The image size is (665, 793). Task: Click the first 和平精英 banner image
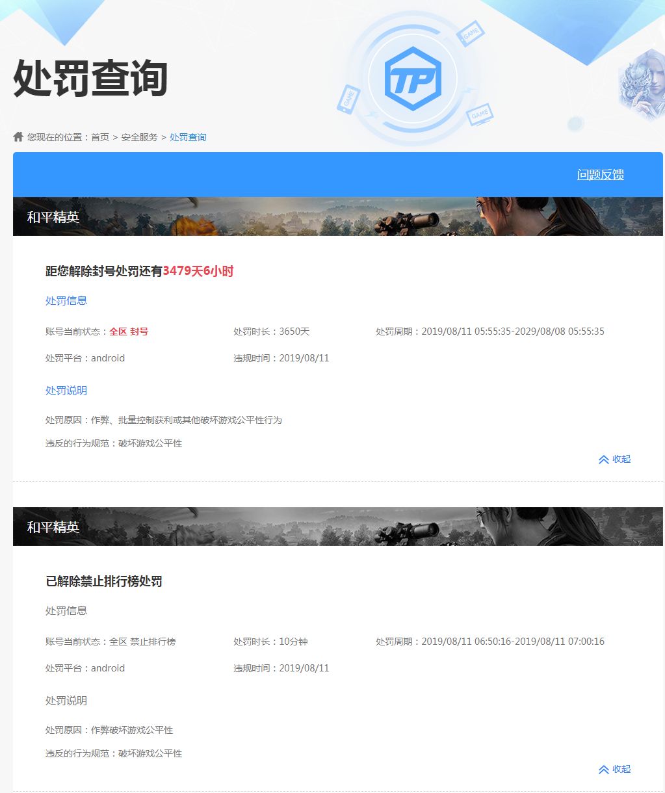point(338,216)
